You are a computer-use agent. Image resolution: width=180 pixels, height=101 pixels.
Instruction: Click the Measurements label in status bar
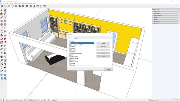pos(154,100)
